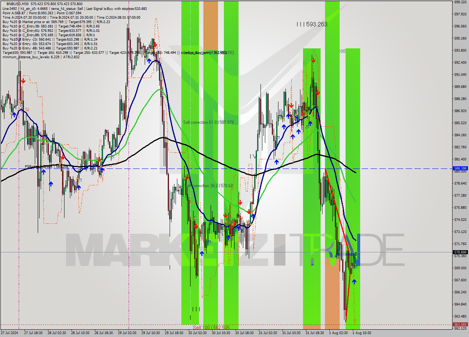Image resolution: width=469 pixels, height=337 pixels.
Task: Select the 596.560 price axis label
Action: [460, 26]
